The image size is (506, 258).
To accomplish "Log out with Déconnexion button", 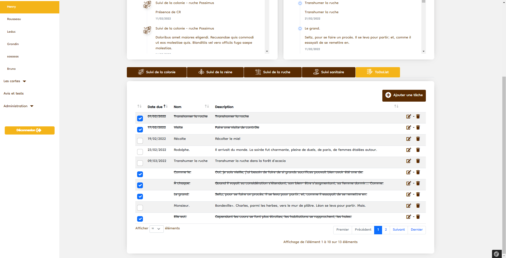I will tap(30, 130).
